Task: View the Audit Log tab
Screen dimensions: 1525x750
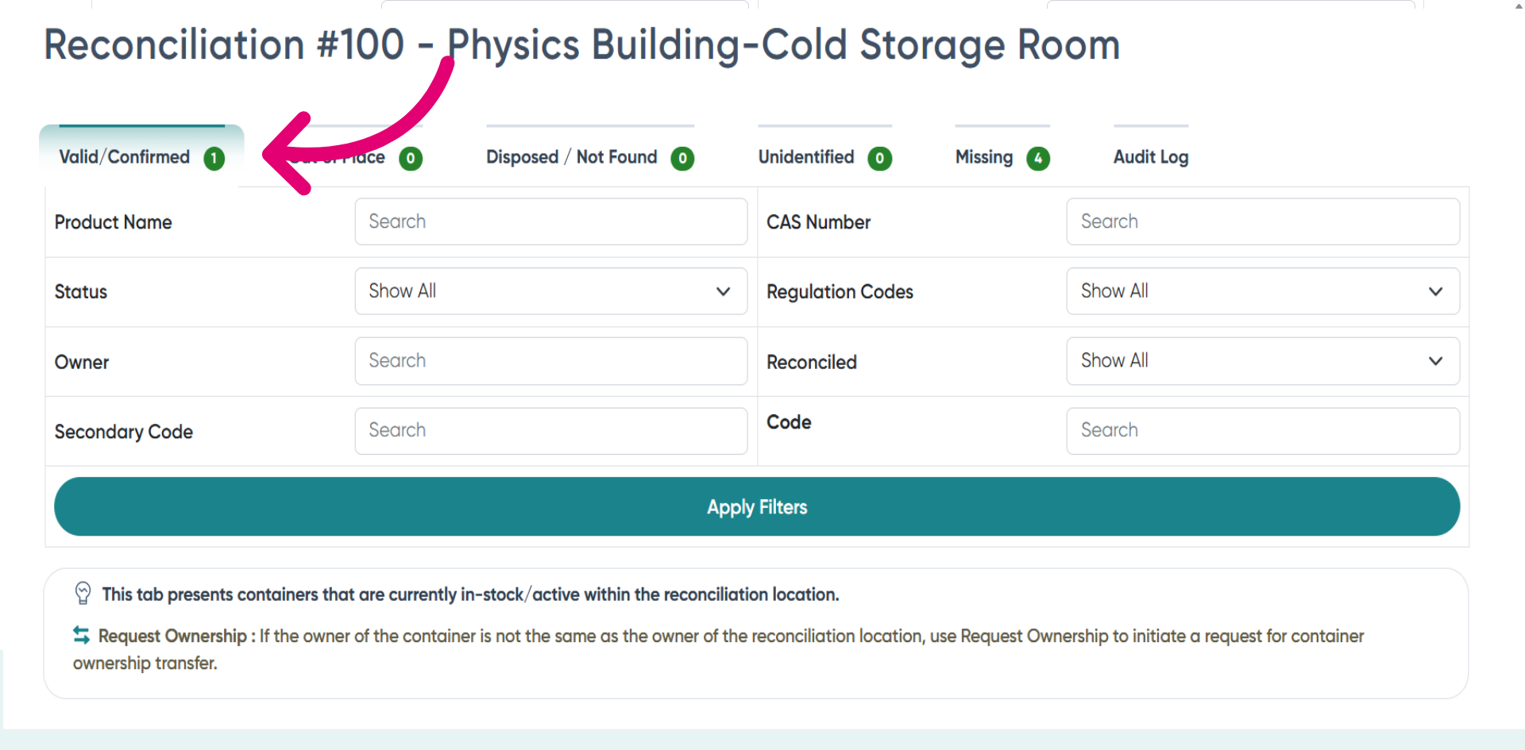Action: pos(1151,157)
